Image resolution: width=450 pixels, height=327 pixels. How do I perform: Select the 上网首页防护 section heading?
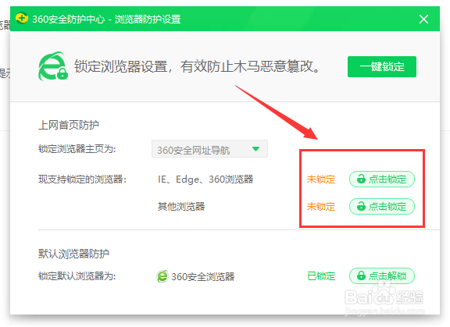coord(69,125)
